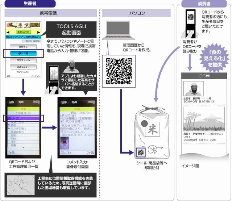This screenshot has width=232, height=201.
Task: Click the 2009年3月15日 10:13:25 timestamp
Action: tap(199, 140)
